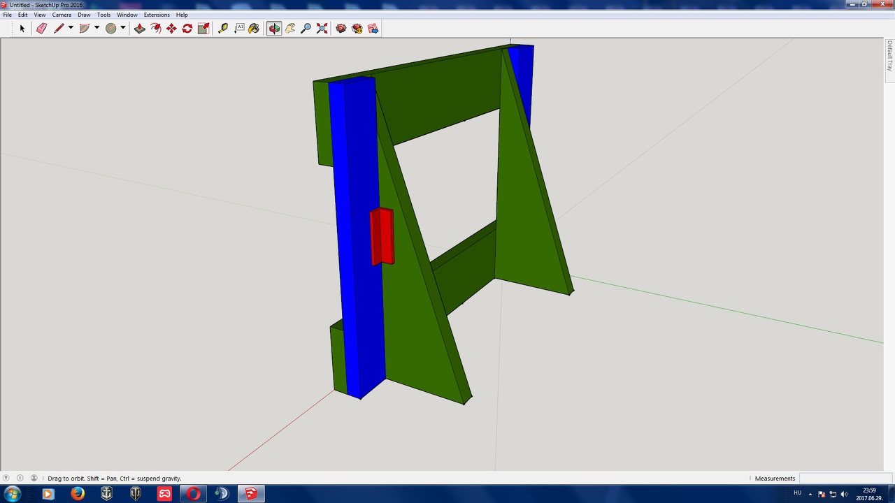The height and width of the screenshot is (503, 895).
Task: Activate the Zoom magnifier tool
Action: click(x=306, y=29)
